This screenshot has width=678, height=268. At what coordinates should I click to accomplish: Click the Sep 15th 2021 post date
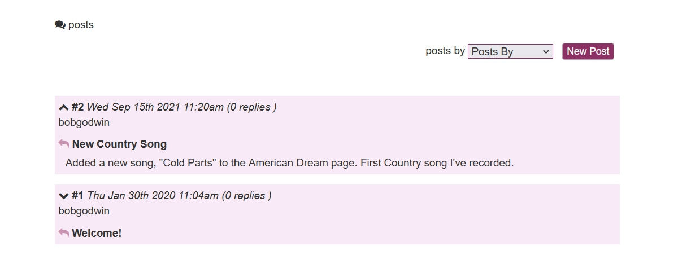(155, 107)
